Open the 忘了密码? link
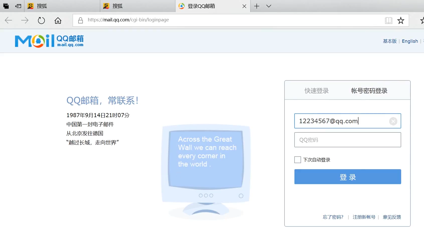Viewport: 424px width, 230px height. pos(333,217)
